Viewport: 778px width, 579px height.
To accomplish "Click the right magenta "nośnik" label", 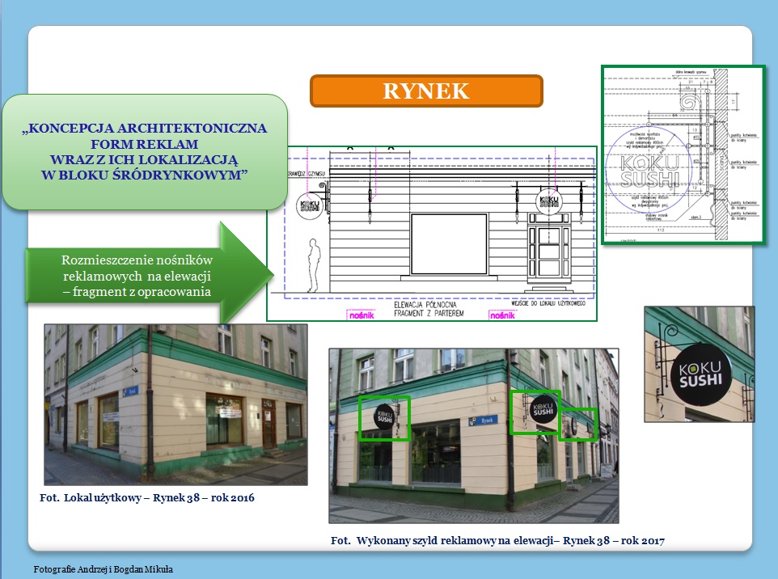I will point(502,315).
